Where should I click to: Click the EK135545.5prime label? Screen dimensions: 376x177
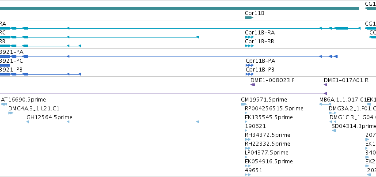click(x=269, y=117)
